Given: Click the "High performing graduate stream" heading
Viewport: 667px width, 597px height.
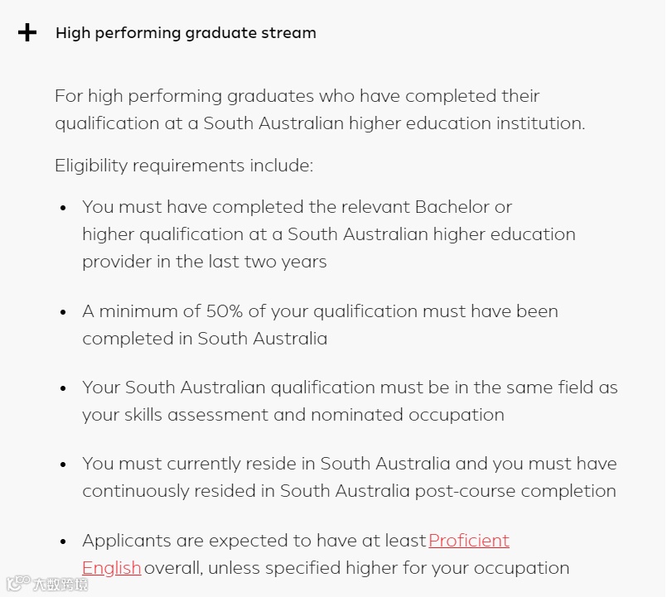Looking at the screenshot, I should [x=186, y=33].
